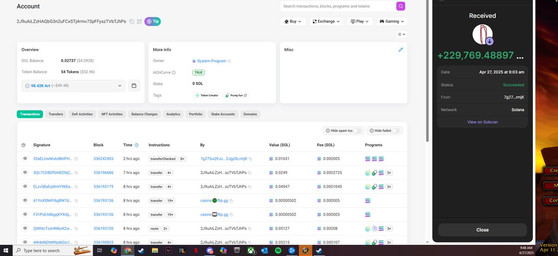Click the info icon next to isOnCurve
Viewport: 558px width, 256px height.
point(174,73)
